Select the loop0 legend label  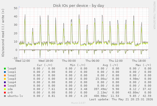(12, 69)
